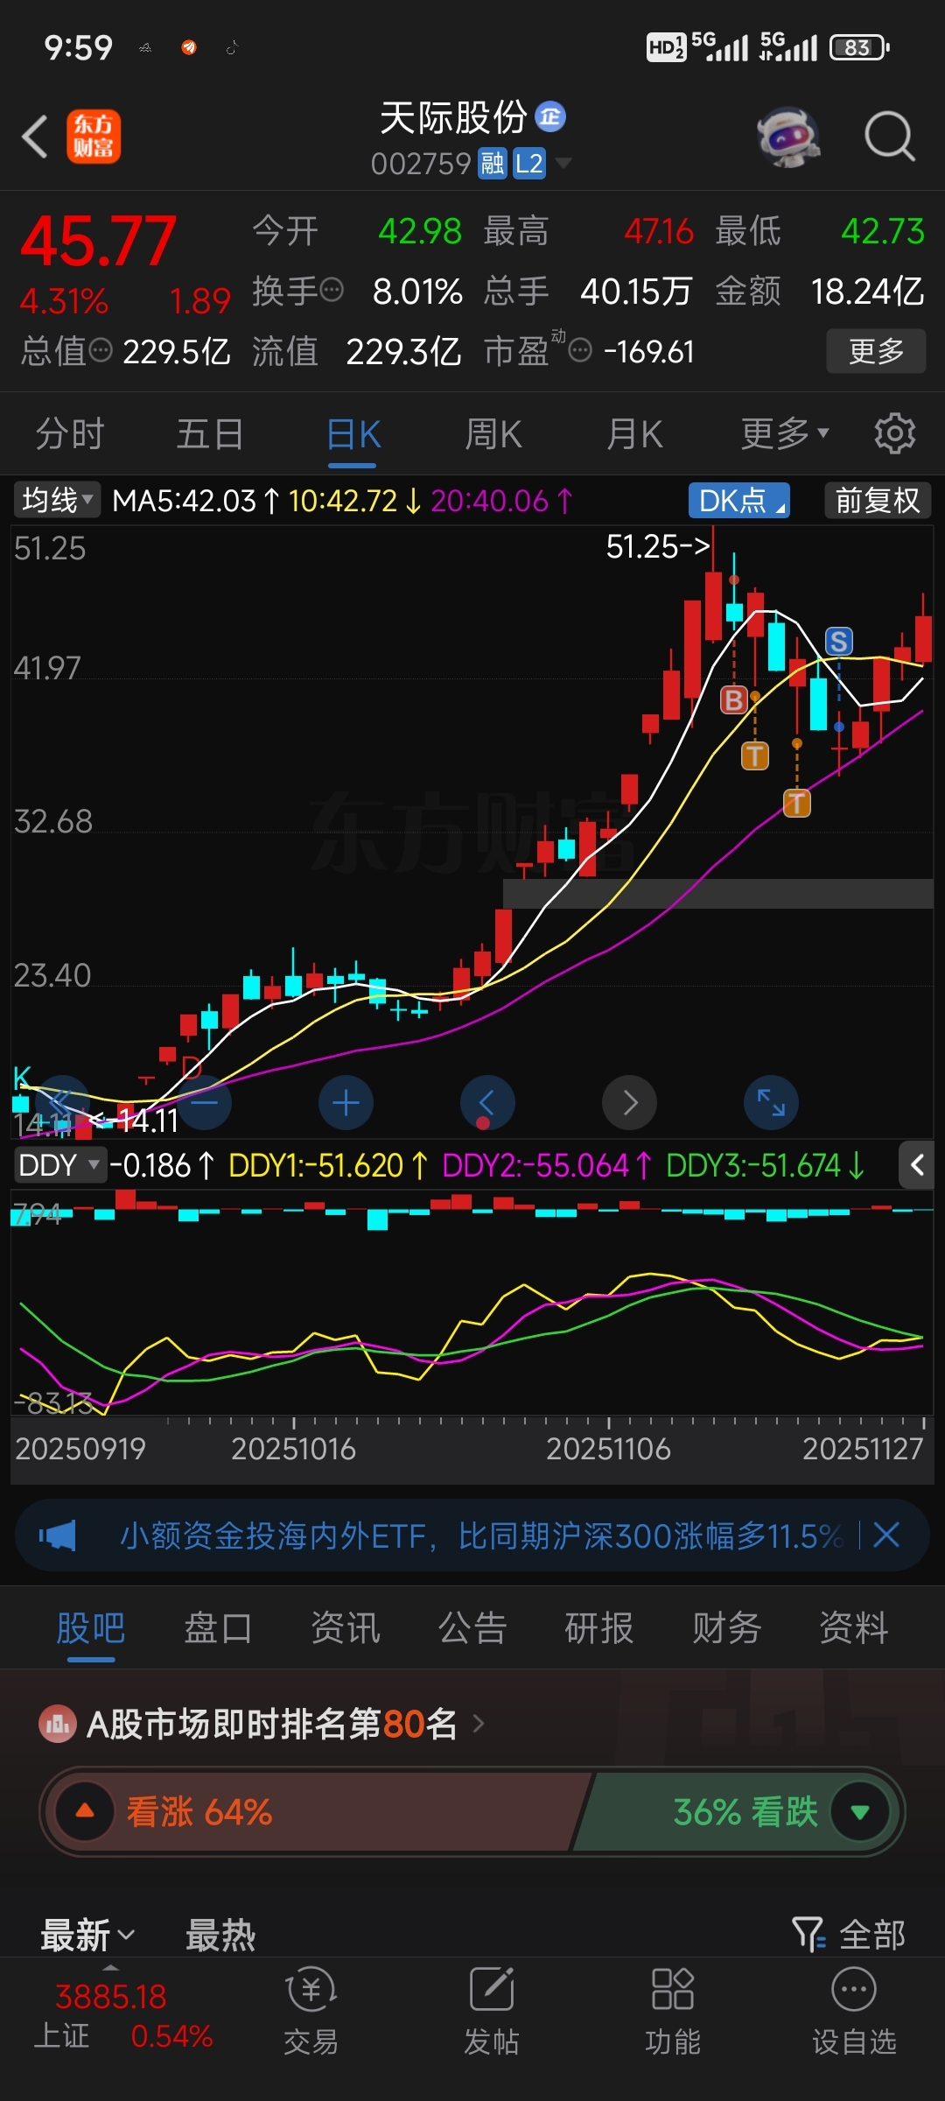Tap the ranking bar chart icon

point(58,1724)
